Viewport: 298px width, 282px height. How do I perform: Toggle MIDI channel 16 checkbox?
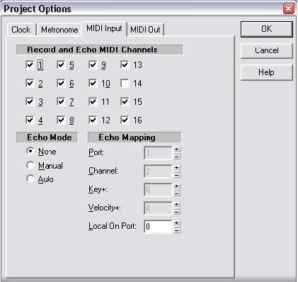point(125,120)
